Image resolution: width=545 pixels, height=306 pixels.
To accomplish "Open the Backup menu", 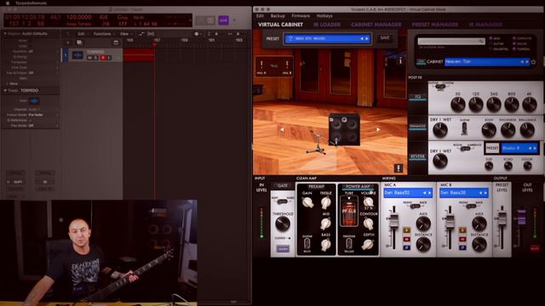I will coord(278,16).
